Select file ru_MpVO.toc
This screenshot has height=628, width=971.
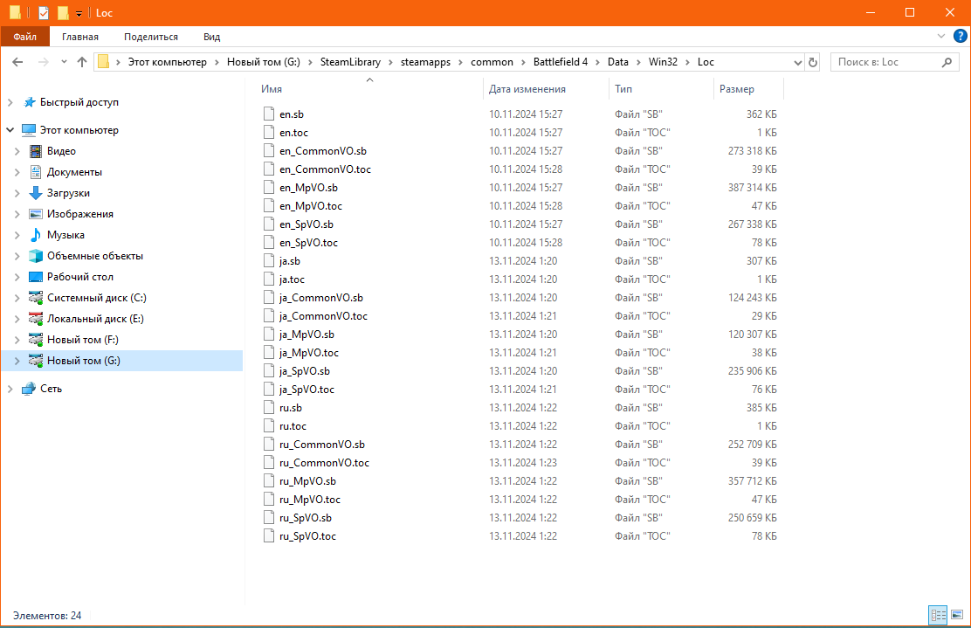click(x=310, y=500)
